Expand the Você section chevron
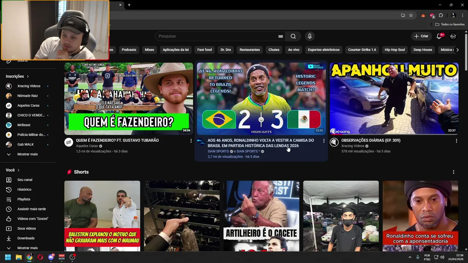468x263 pixels. 19,170
